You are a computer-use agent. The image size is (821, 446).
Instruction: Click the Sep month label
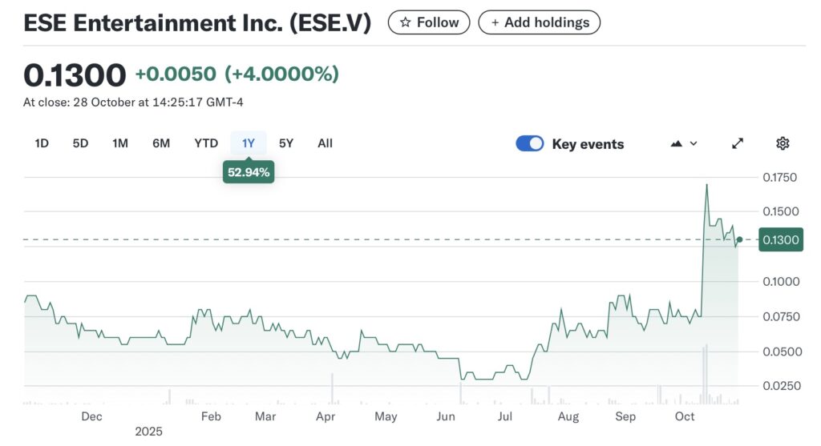(x=625, y=416)
